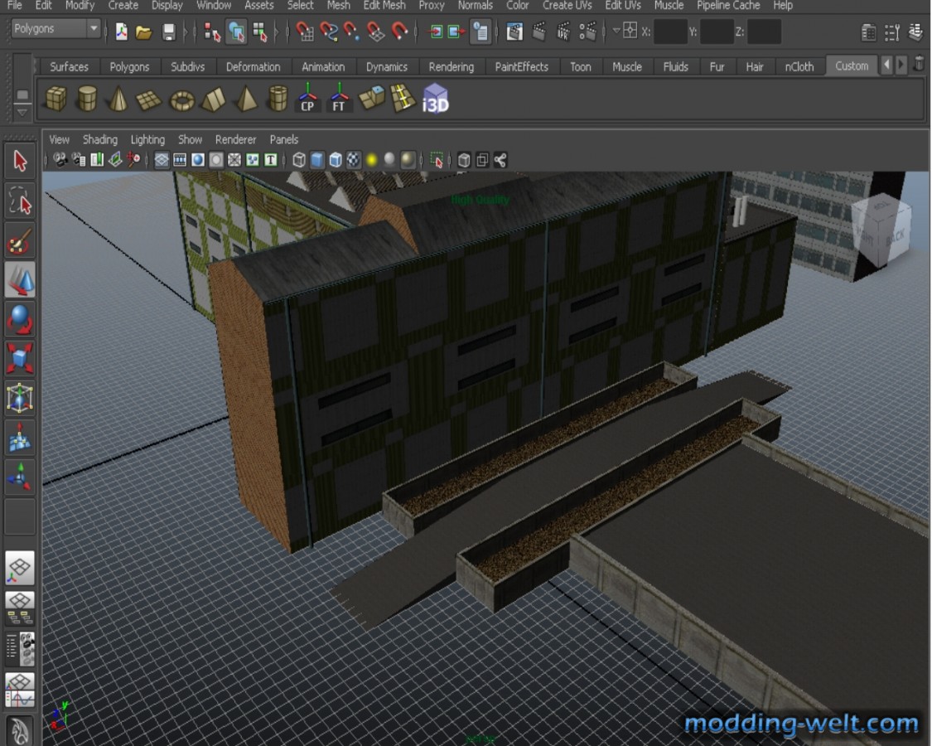
Task: Click the ViewCube in viewport corner
Action: 881,230
